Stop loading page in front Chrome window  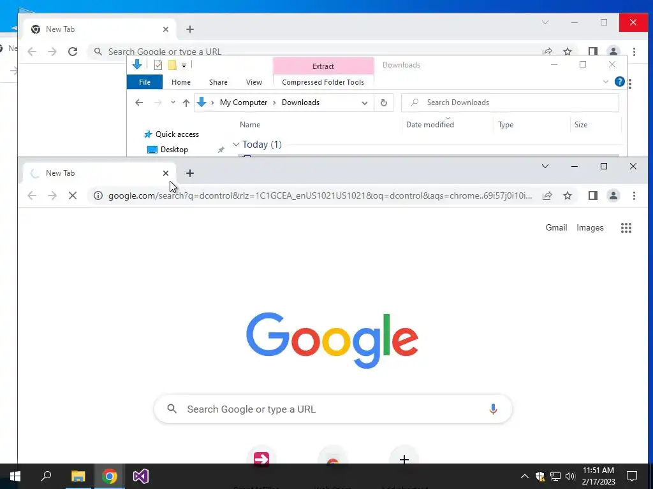[x=73, y=195]
